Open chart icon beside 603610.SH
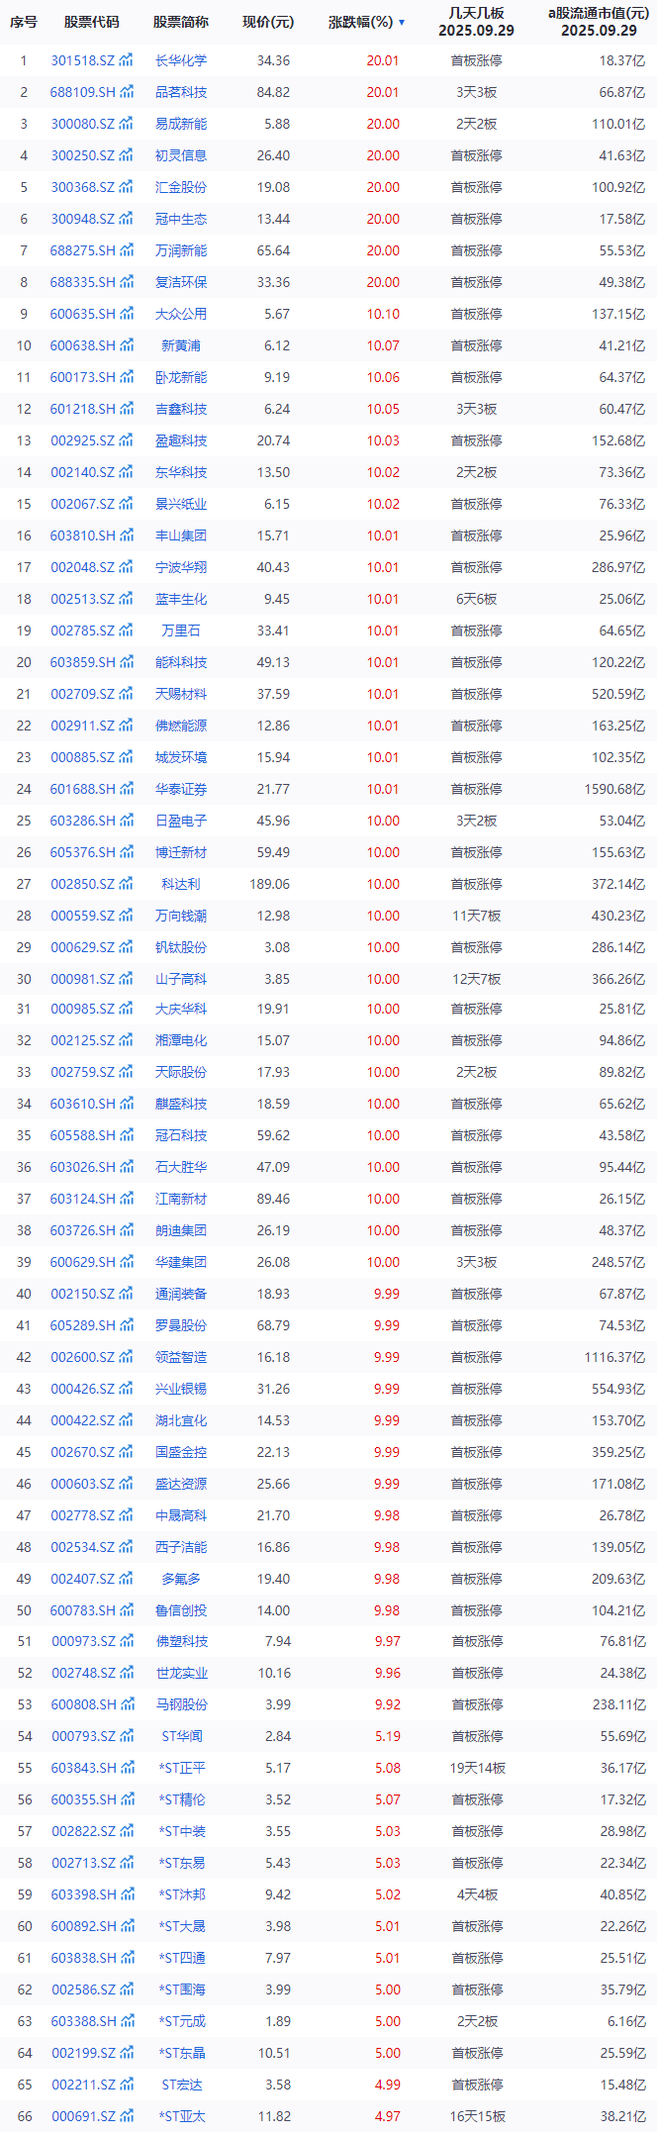This screenshot has width=657, height=2135. 127,1104
